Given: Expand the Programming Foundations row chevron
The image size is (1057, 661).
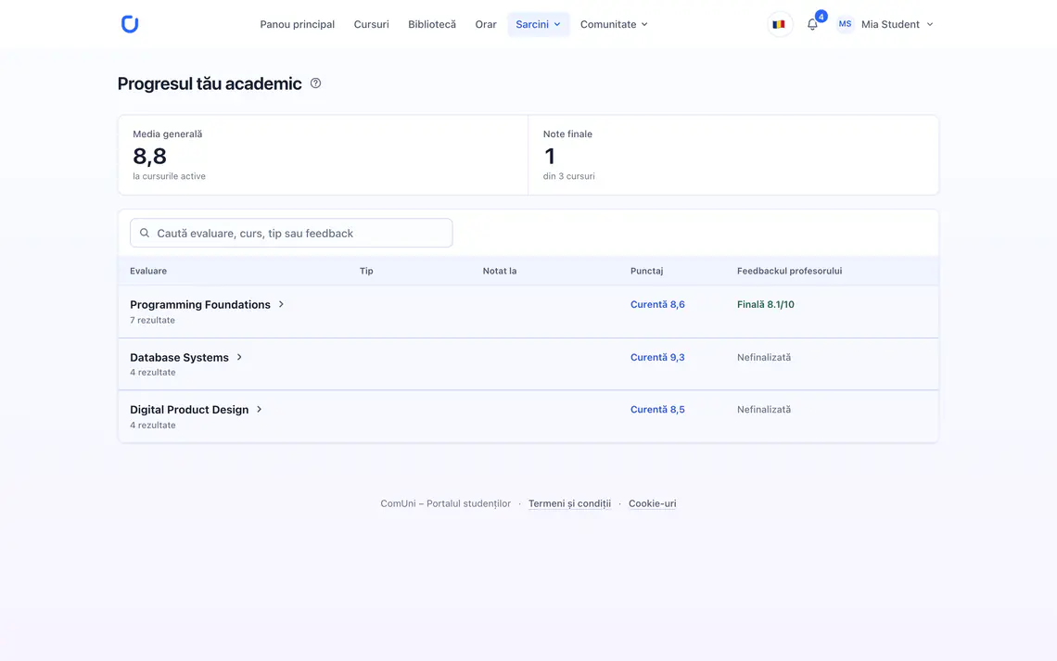Looking at the screenshot, I should point(281,305).
